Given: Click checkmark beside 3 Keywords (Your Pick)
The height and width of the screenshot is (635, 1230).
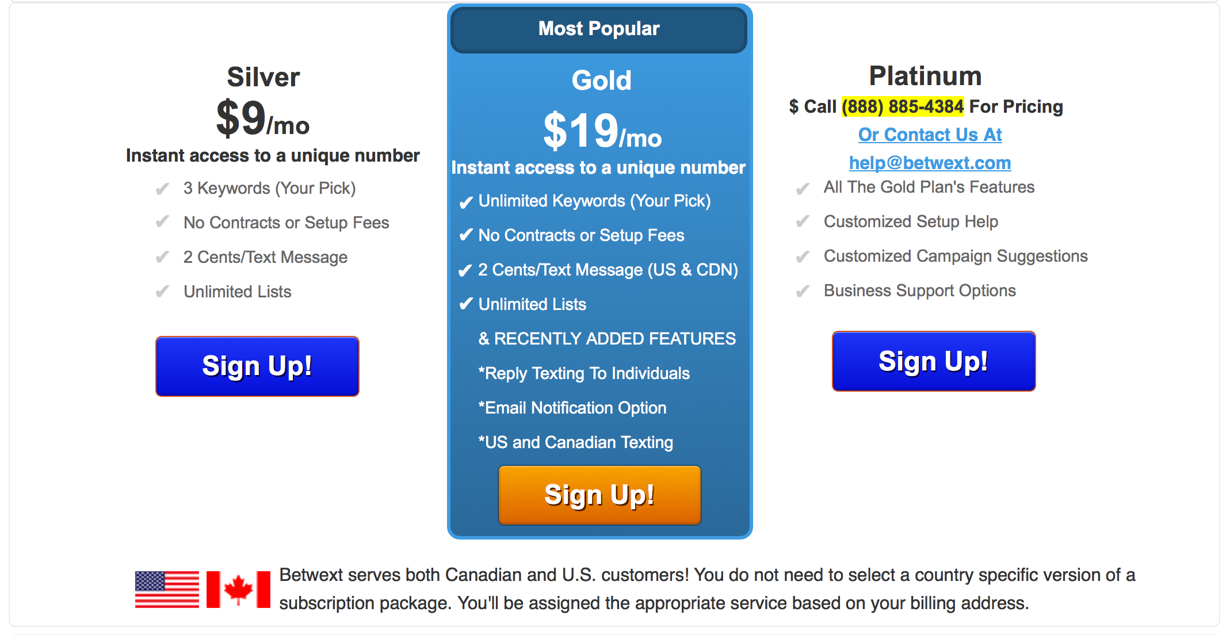Looking at the screenshot, I should [x=162, y=189].
